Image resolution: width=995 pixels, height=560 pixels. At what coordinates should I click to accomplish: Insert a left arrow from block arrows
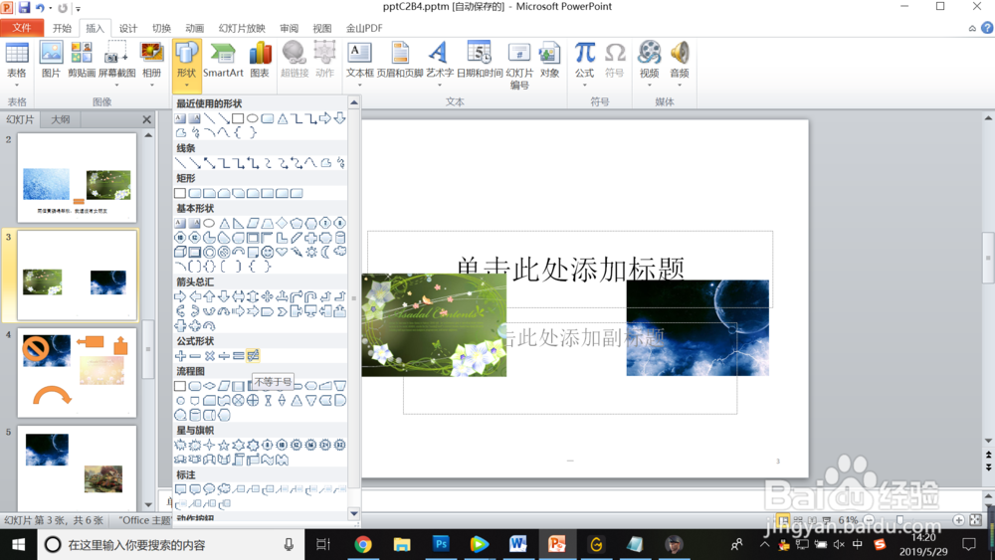click(195, 296)
